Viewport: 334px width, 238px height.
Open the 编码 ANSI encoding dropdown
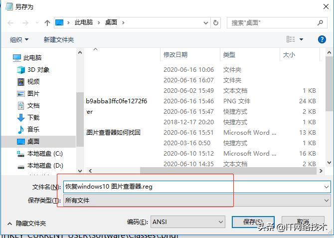[x=187, y=222]
